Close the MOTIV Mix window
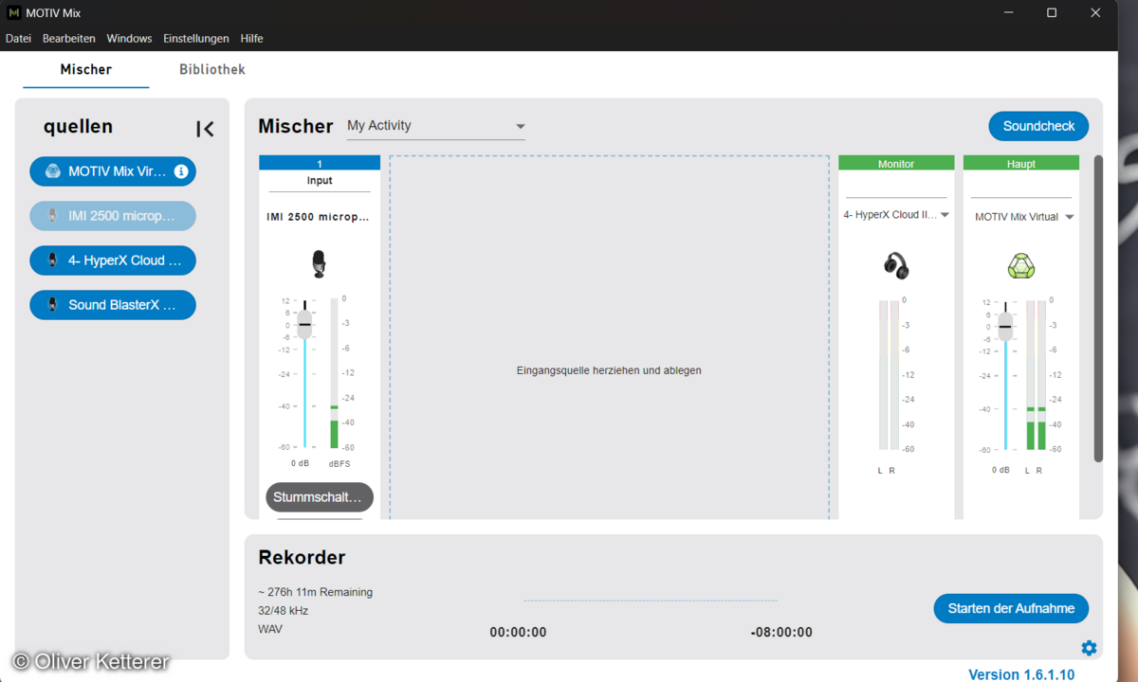 tap(1095, 13)
